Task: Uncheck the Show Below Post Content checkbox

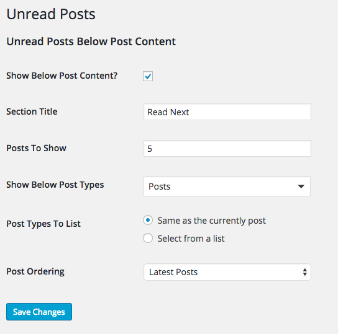Action: coord(148,76)
